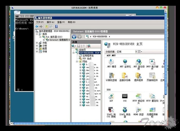Click the save disk icon in 连接 pane
The height and width of the screenshot is (131, 180).
point(79,46)
